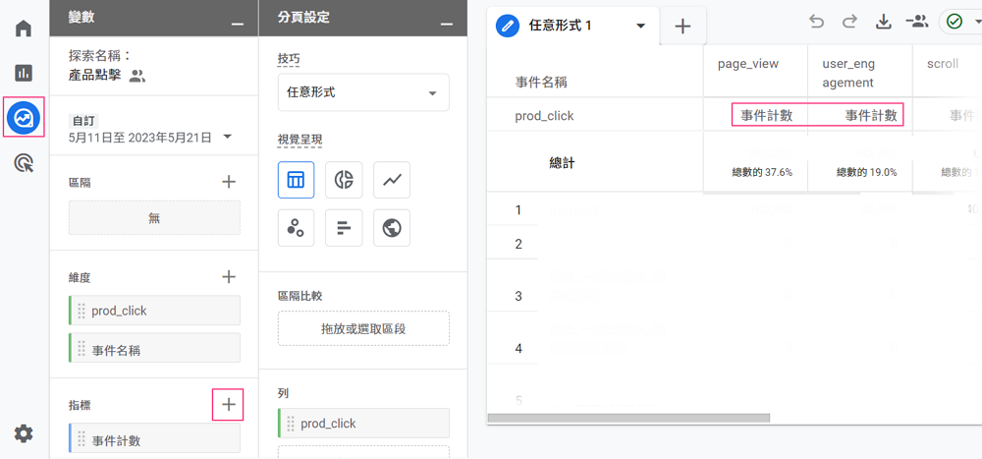Open Reports bar chart icon
The width and height of the screenshot is (982, 459).
click(24, 73)
